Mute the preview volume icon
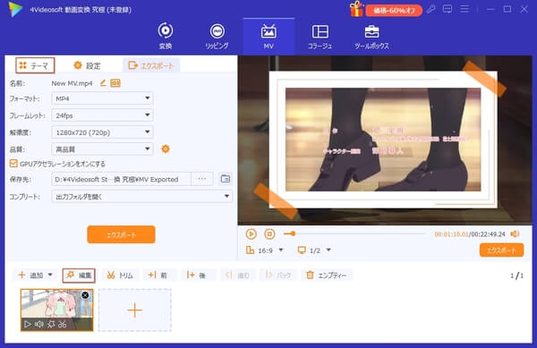This screenshot has height=348, width=537. (515, 233)
